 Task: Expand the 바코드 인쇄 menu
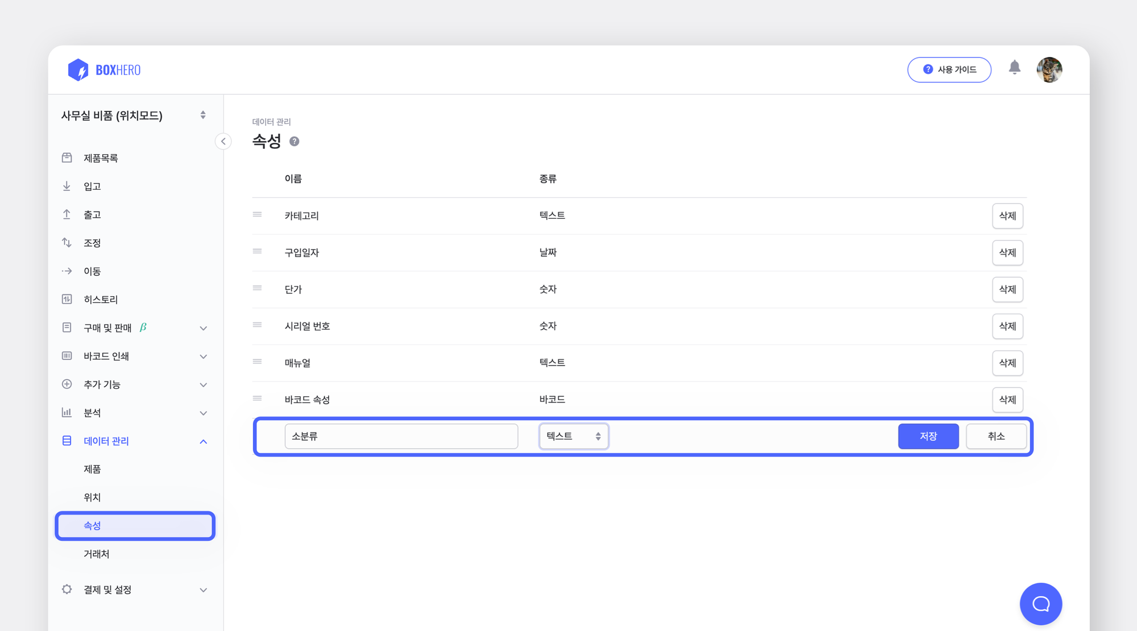pyautogui.click(x=203, y=356)
